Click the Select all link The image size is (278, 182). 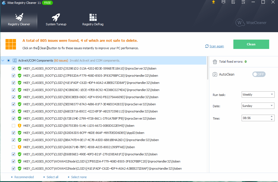pyautogui.click(x=52, y=177)
